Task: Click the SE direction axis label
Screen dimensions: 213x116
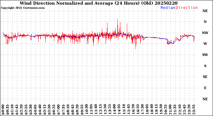Action: pyautogui.click(x=205, y=77)
